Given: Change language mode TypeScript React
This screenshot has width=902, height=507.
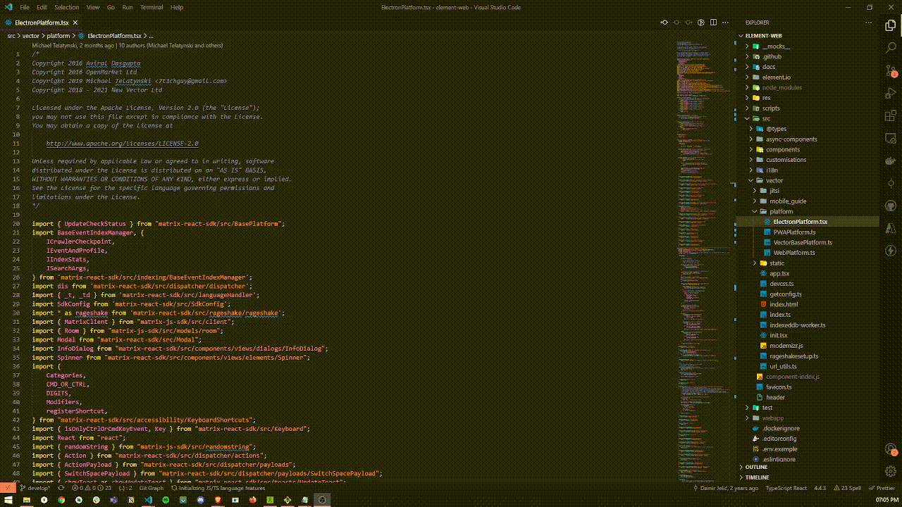Looking at the screenshot, I should pos(786,487).
